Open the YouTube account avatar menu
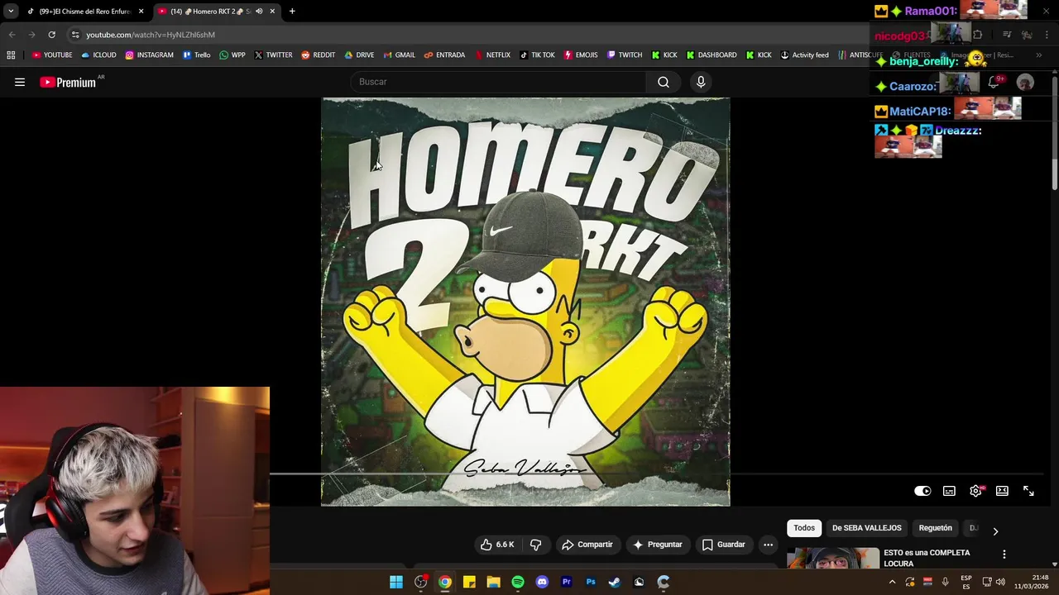Screen dimensions: 1059x595 1025,82
